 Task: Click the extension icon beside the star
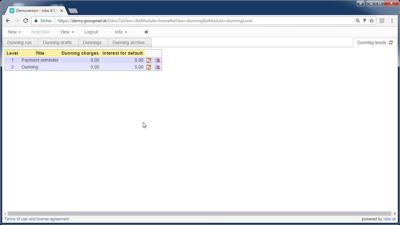coord(382,21)
